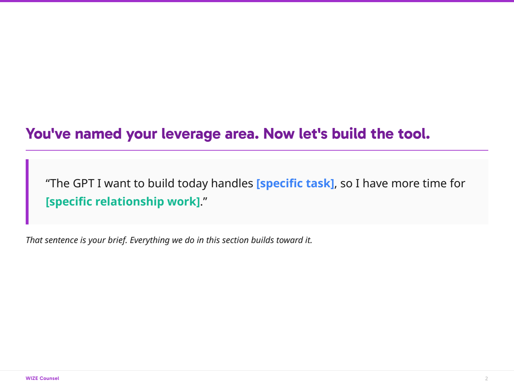Click "That sentence is your brief." italic text

click(76, 240)
